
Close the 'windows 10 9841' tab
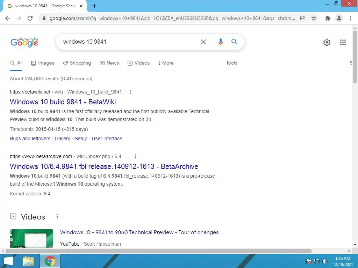click(x=81, y=6)
